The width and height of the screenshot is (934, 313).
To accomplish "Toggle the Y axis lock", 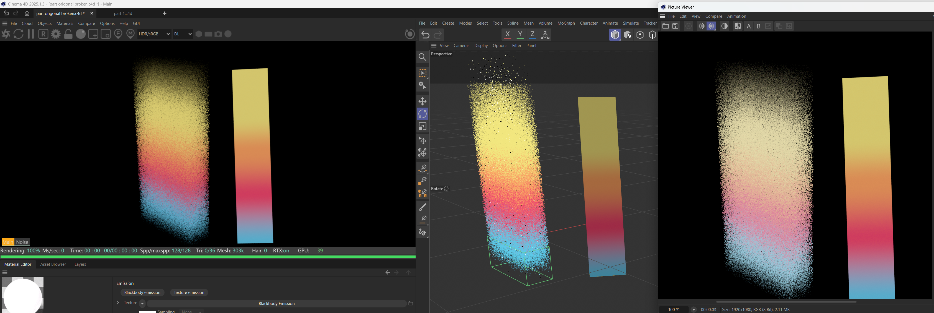I will pyautogui.click(x=520, y=34).
